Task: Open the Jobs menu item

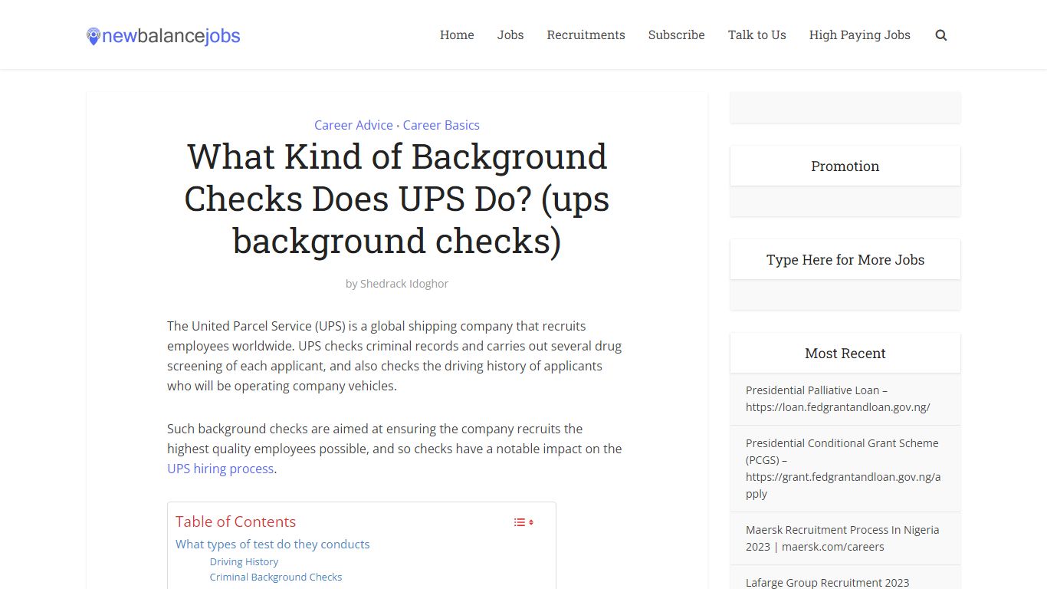Action: 510,35
